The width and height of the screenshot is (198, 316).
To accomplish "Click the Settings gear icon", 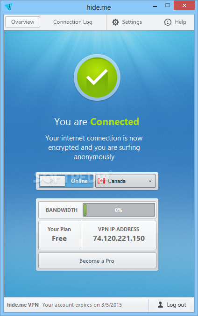I will point(115,22).
